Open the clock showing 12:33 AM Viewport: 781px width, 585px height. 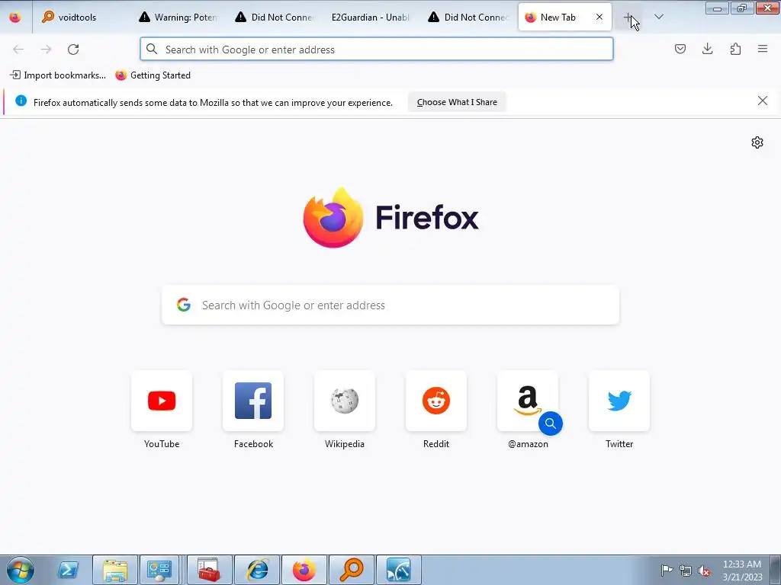pos(742,571)
